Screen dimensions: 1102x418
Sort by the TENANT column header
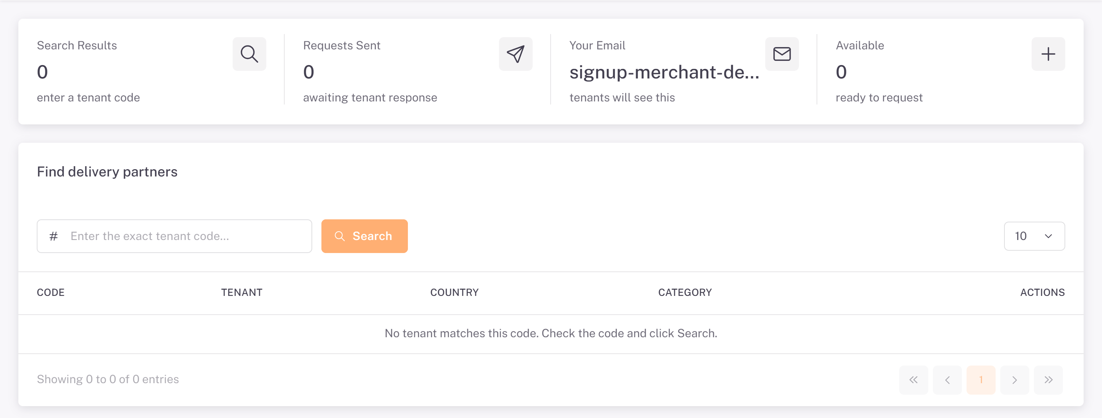pos(242,293)
